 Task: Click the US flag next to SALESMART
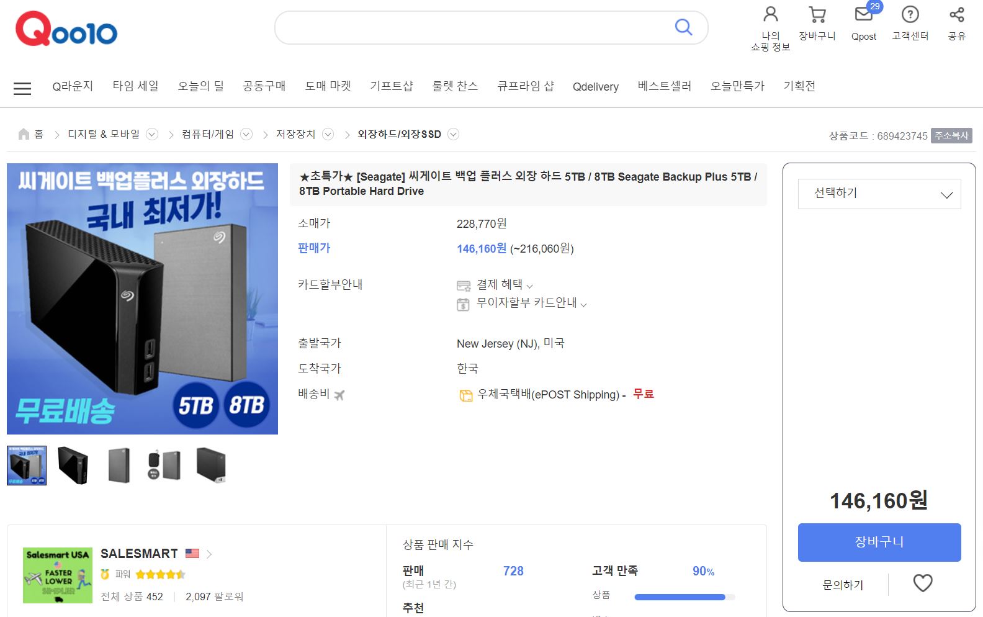[192, 553]
